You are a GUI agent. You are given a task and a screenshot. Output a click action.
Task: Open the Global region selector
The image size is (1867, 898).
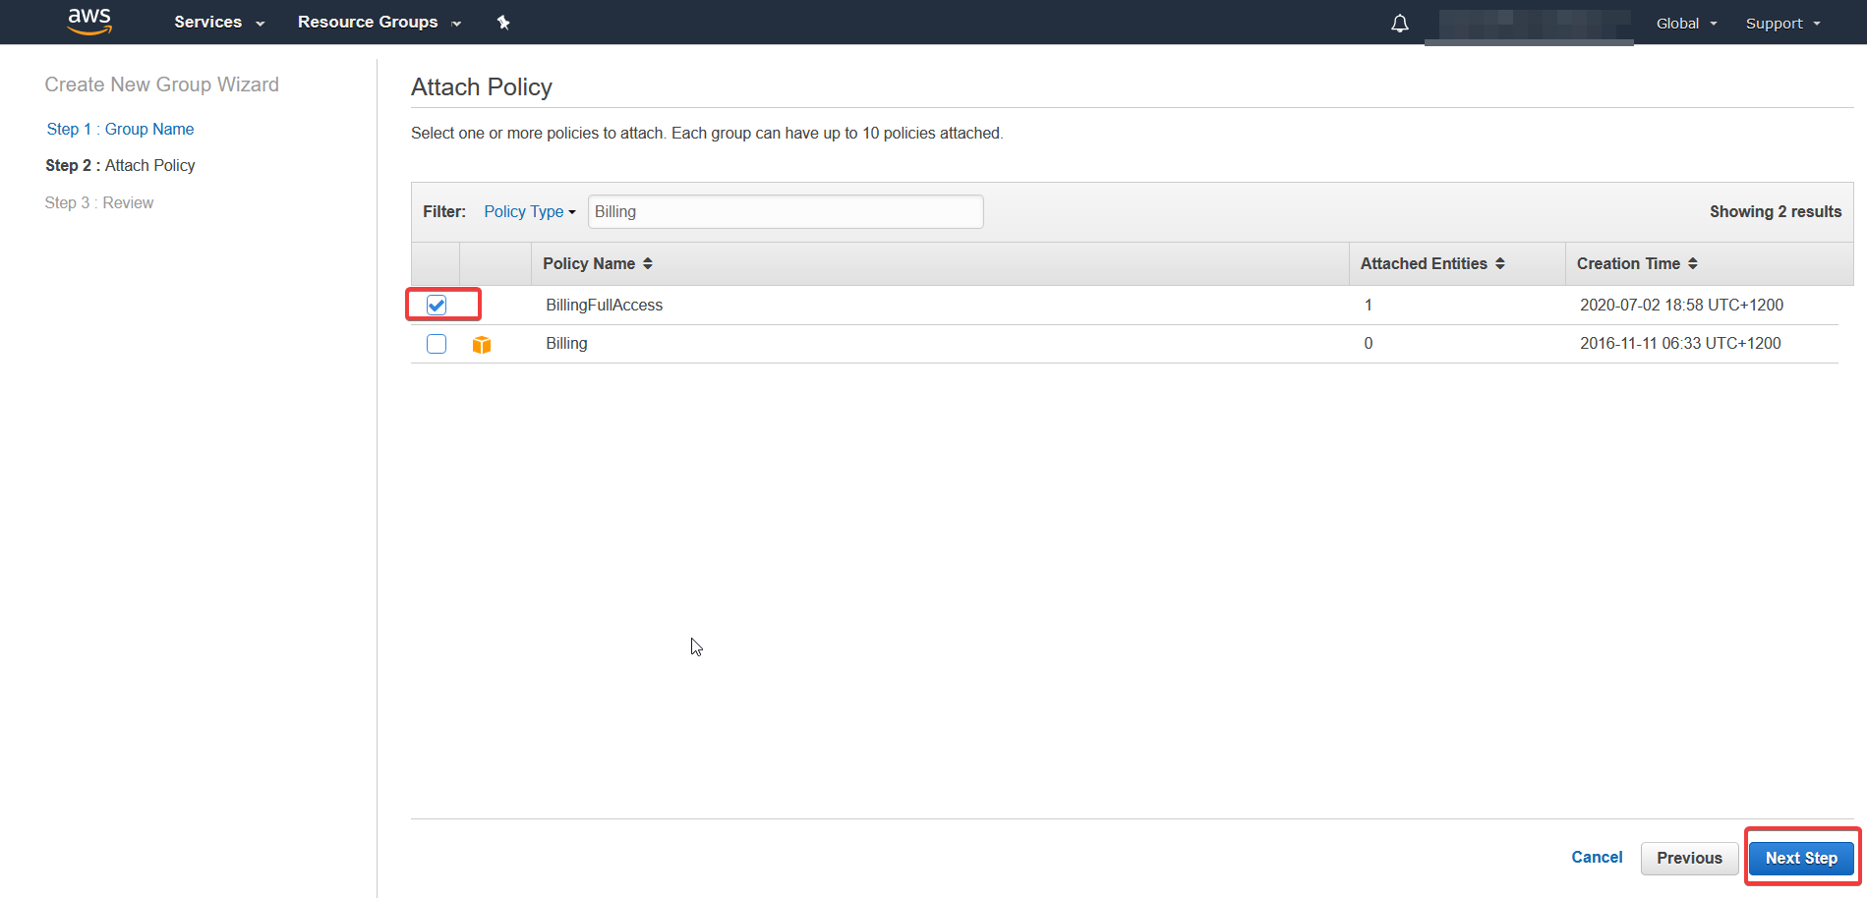1685,23
